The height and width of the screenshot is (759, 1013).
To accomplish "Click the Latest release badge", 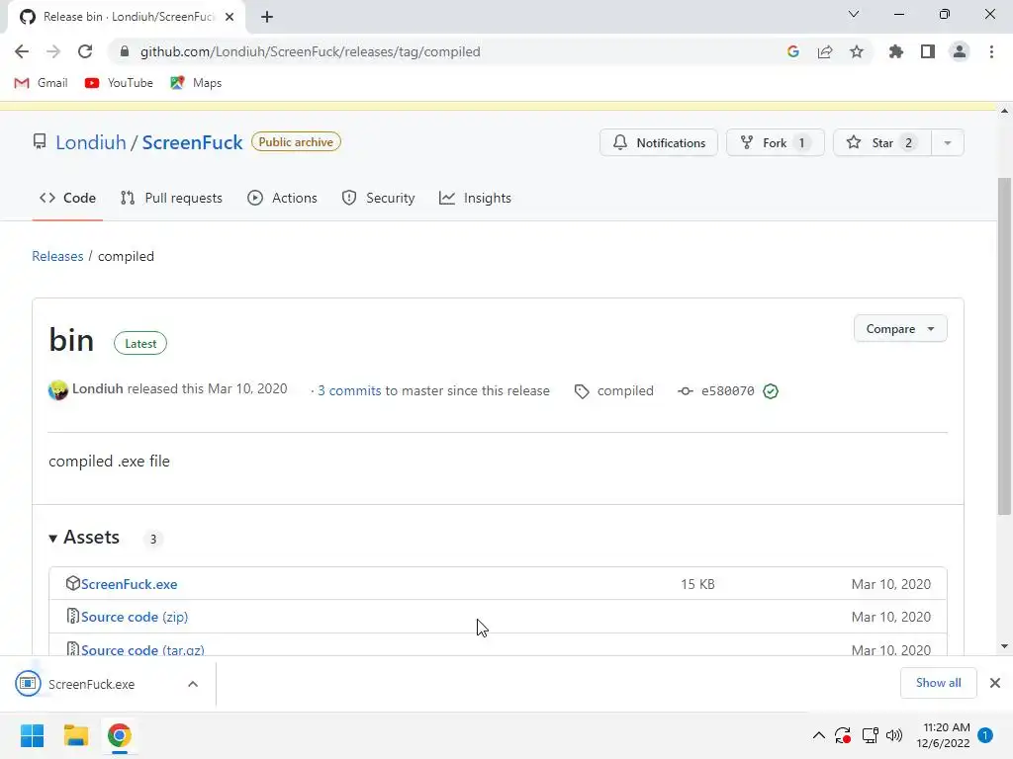I will pyautogui.click(x=140, y=343).
